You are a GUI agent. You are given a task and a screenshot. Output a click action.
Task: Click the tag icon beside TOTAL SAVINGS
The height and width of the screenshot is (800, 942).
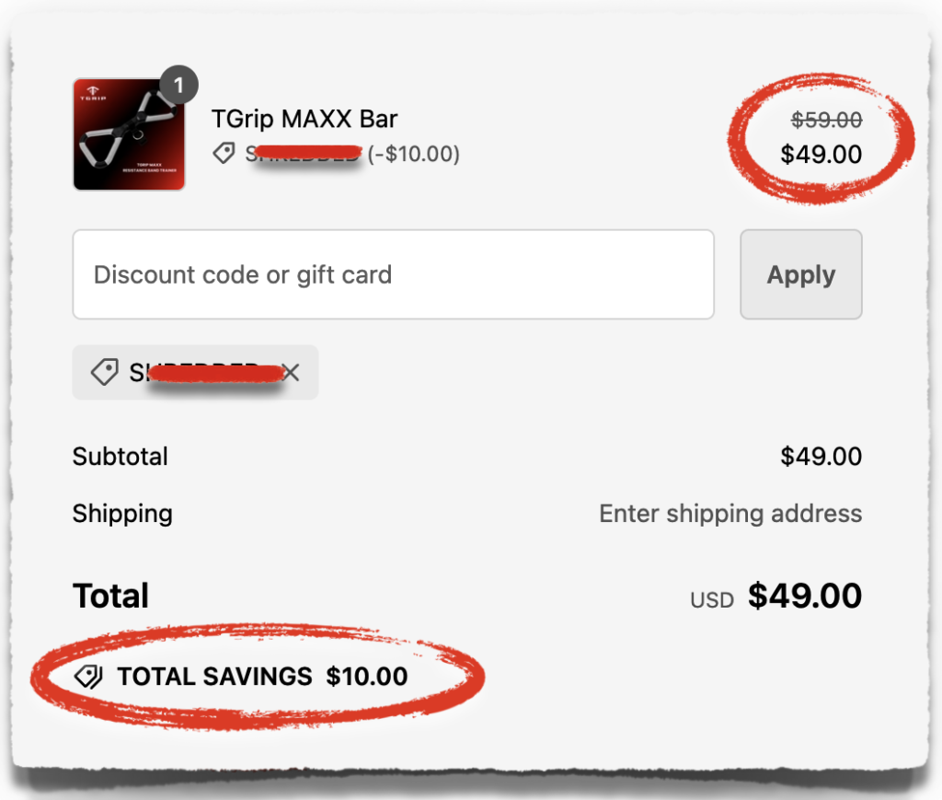(x=89, y=677)
